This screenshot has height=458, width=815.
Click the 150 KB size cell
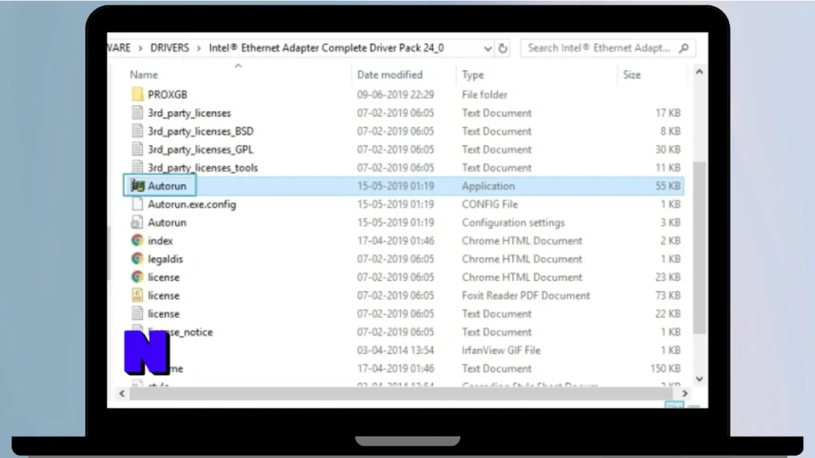coord(665,368)
